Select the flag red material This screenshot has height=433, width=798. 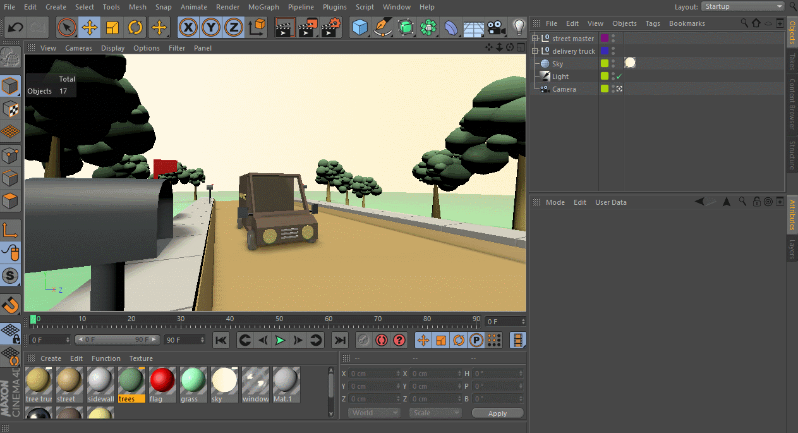tap(162, 384)
